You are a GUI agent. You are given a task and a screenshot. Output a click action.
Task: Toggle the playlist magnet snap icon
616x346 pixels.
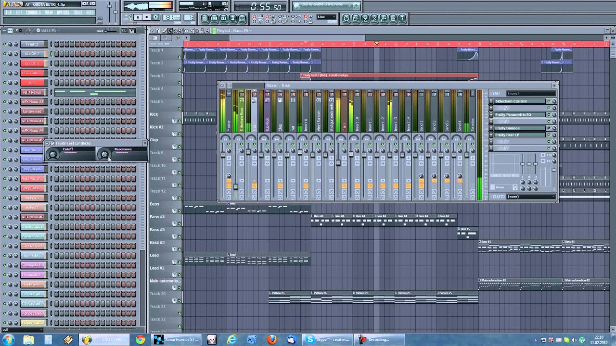pos(157,31)
